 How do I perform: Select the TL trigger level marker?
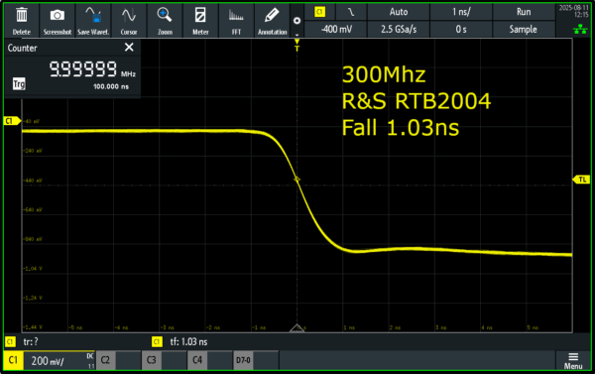click(581, 180)
